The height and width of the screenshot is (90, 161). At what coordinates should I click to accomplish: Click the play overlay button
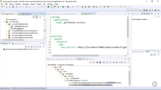[155, 84]
